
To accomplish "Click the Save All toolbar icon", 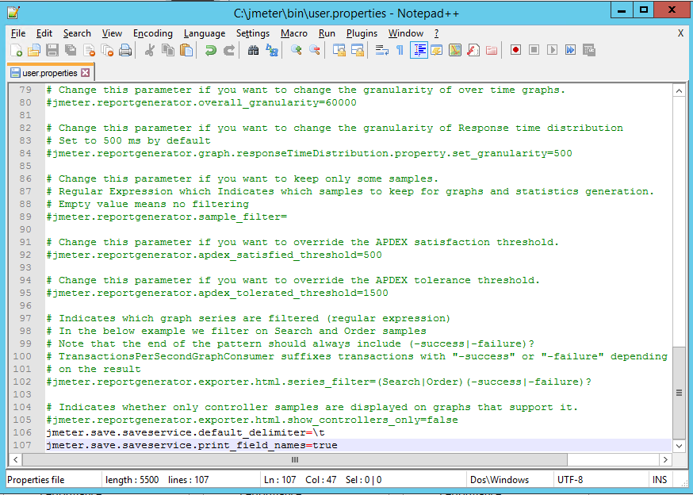I will tap(71, 51).
